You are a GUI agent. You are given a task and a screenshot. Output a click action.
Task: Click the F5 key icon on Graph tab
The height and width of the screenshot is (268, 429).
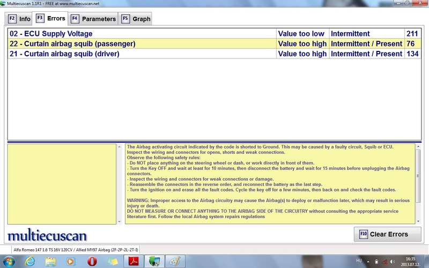pyautogui.click(x=125, y=19)
